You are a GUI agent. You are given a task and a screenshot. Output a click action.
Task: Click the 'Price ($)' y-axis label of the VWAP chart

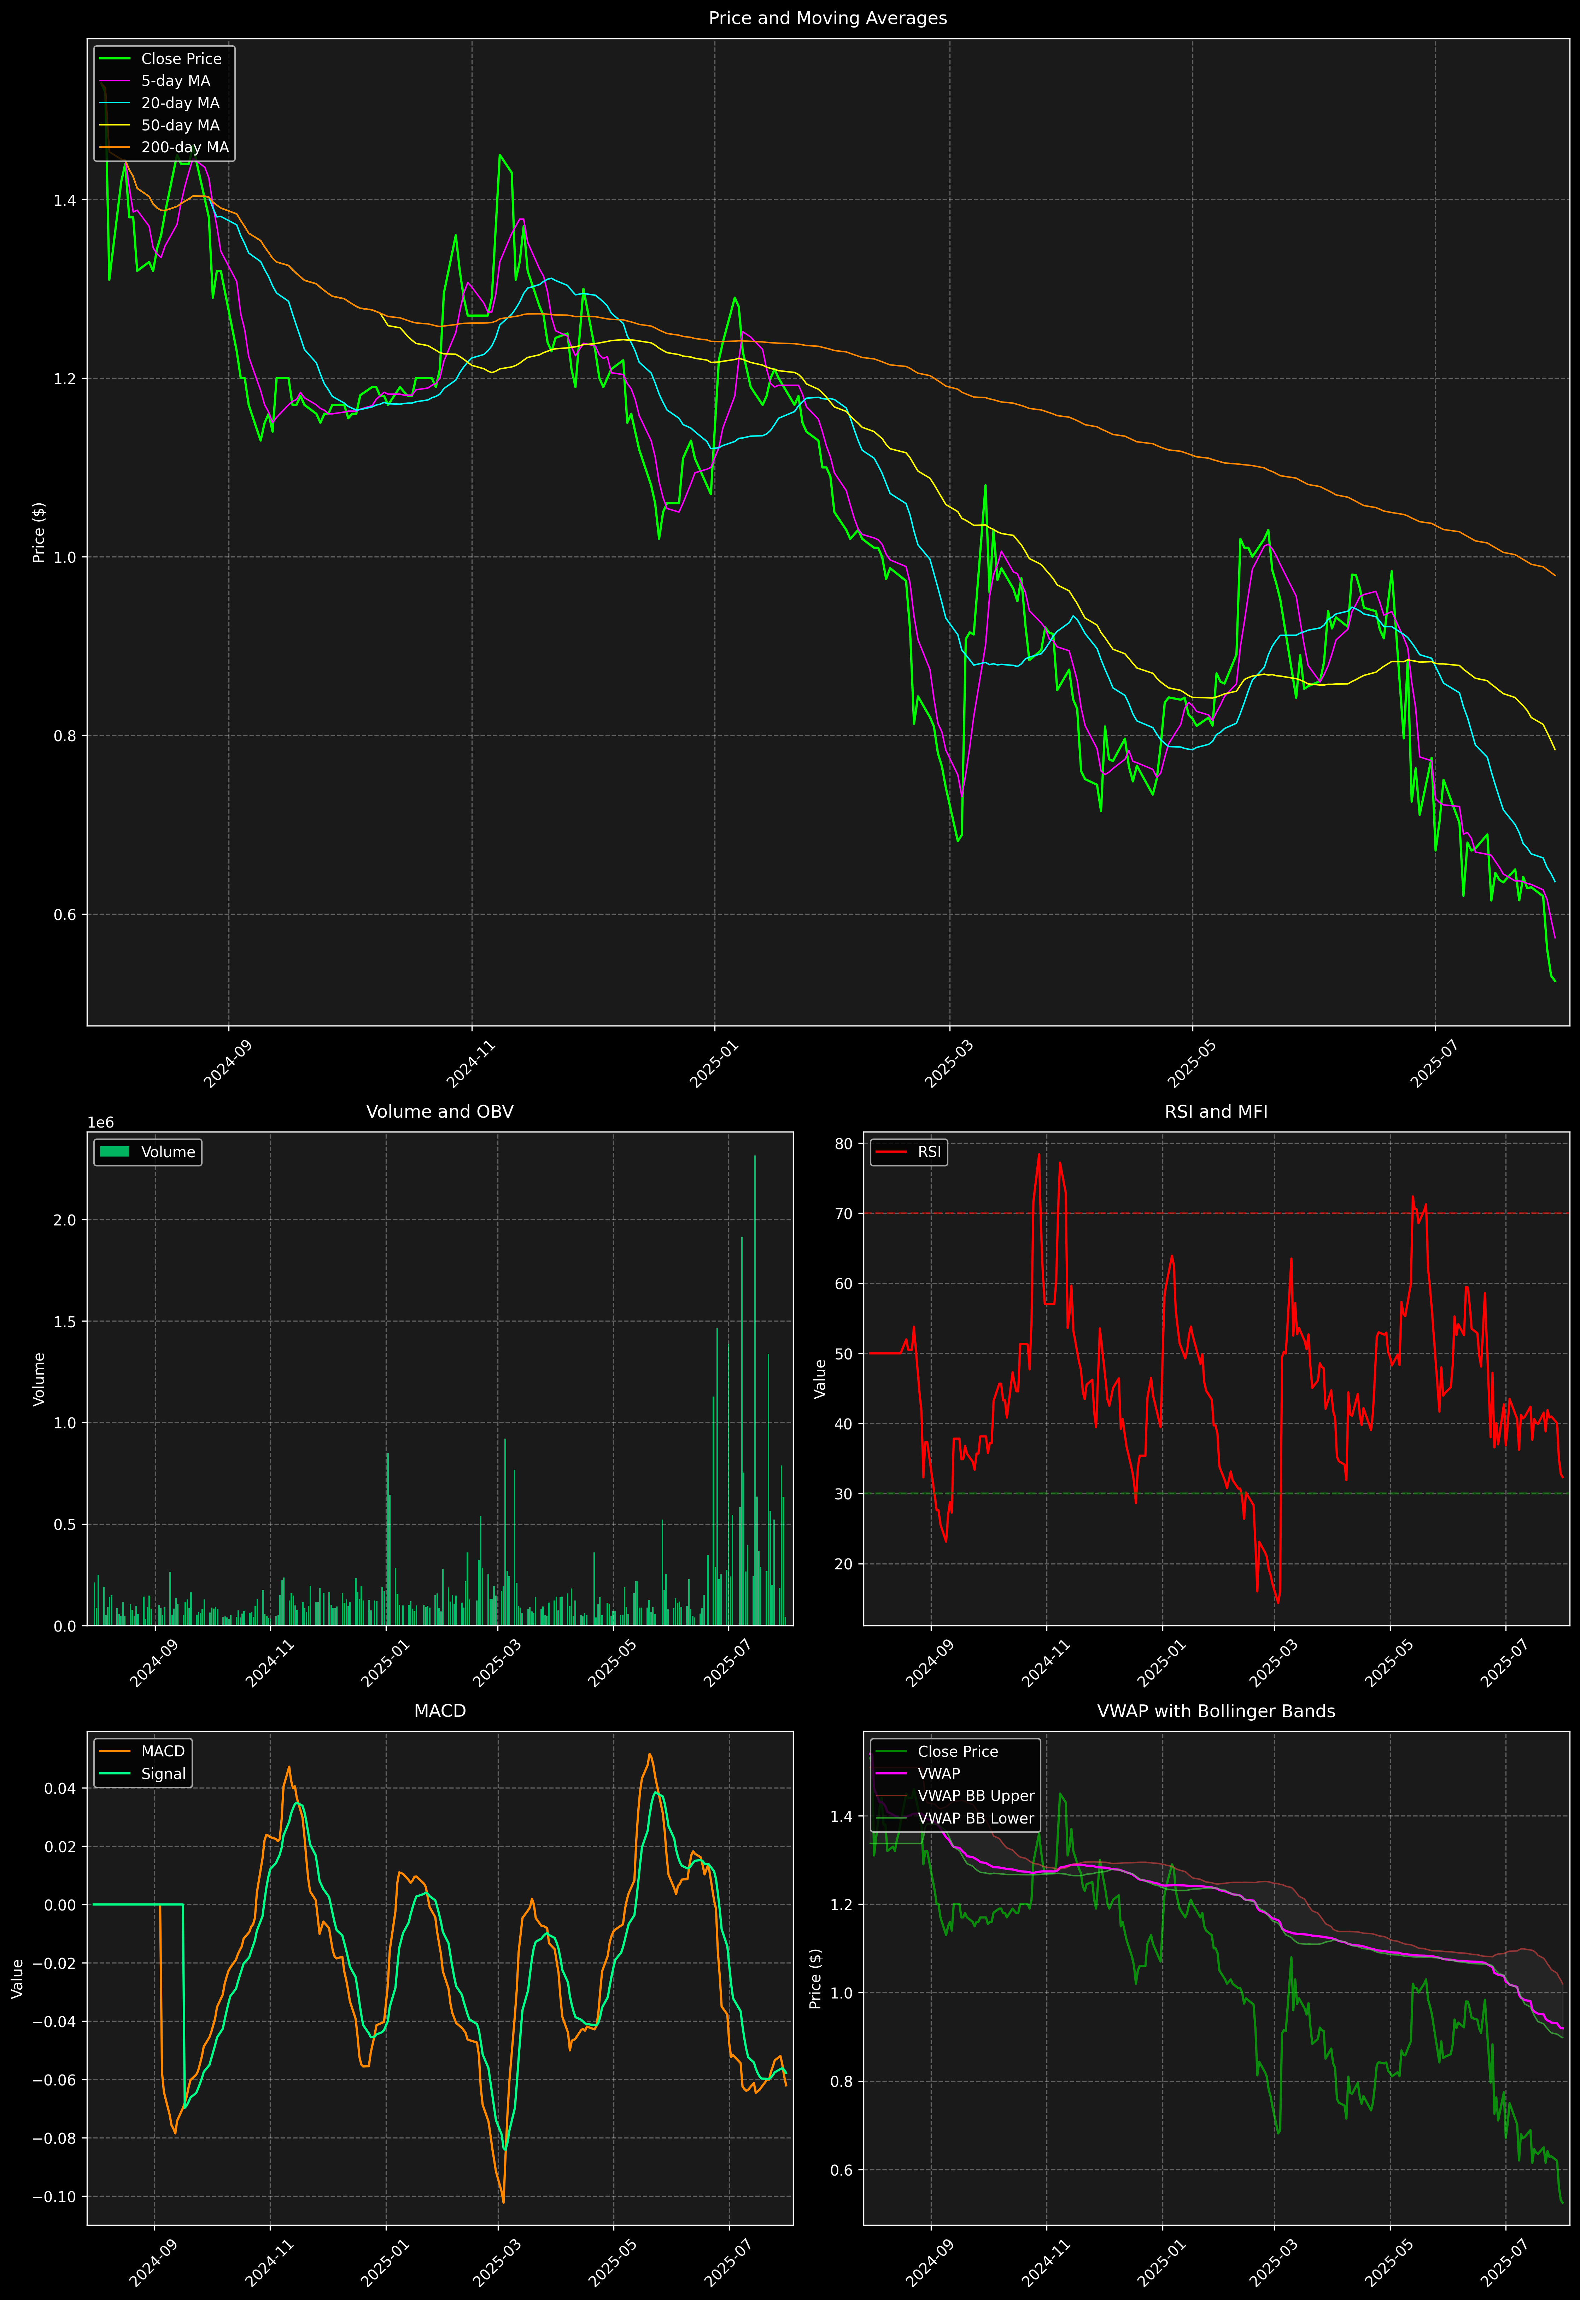pos(816,1978)
